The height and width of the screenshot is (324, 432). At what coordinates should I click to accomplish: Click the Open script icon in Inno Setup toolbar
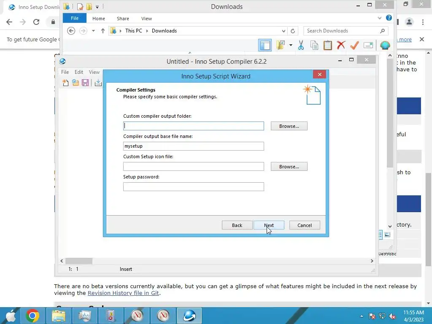(x=75, y=82)
